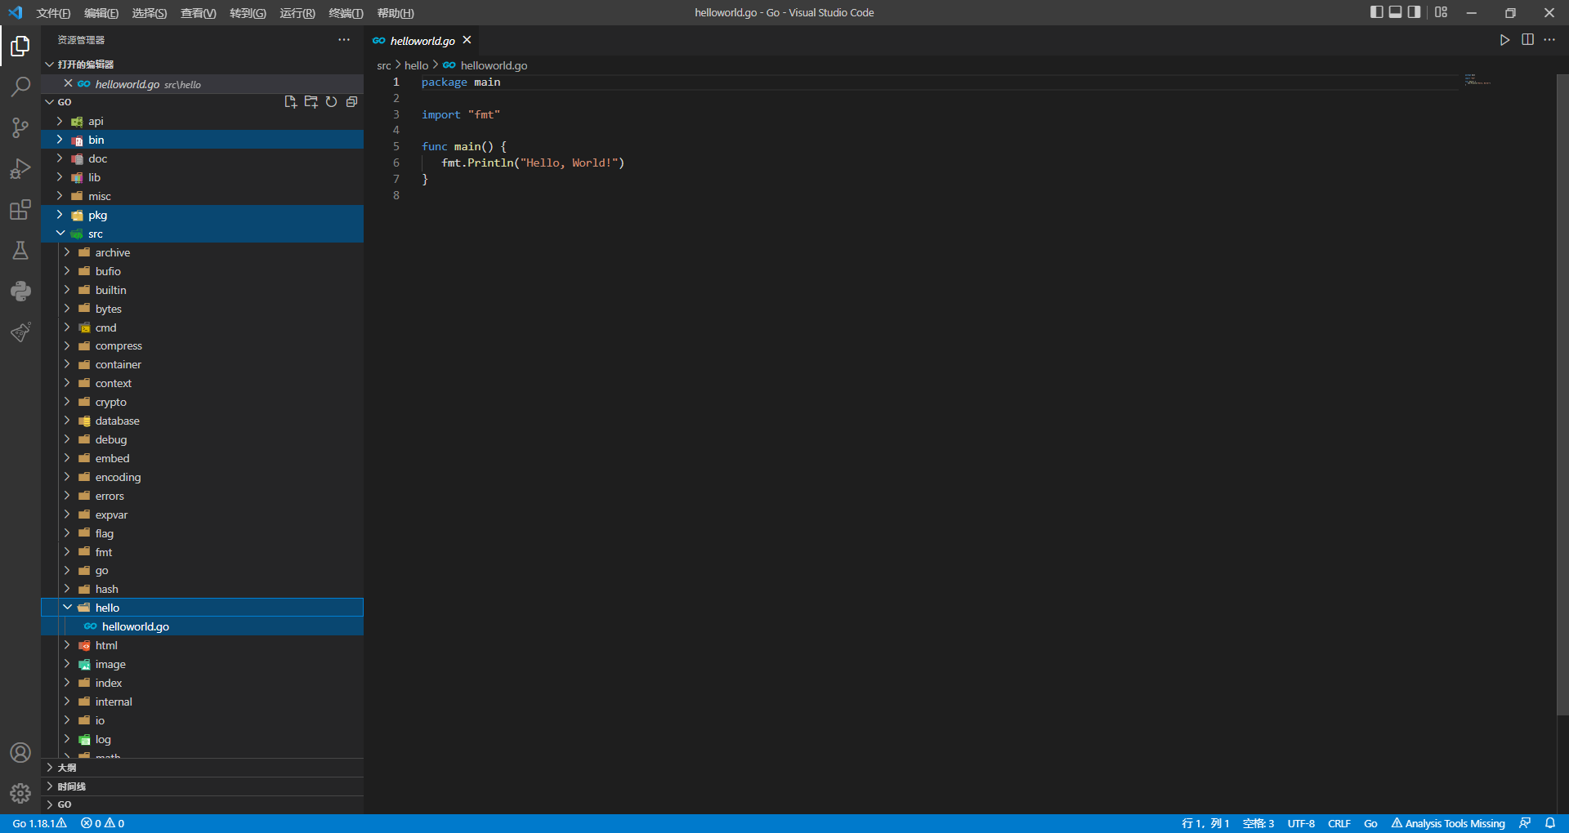
Task: Open the 终端(T) terminal menu
Action: point(346,13)
